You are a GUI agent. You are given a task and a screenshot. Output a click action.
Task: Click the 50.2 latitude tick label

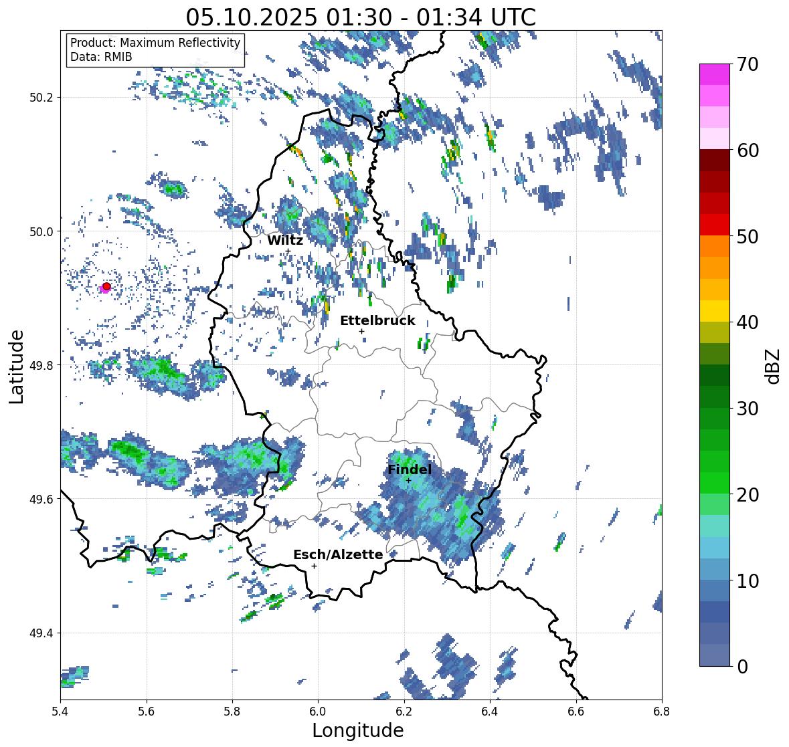41,98
